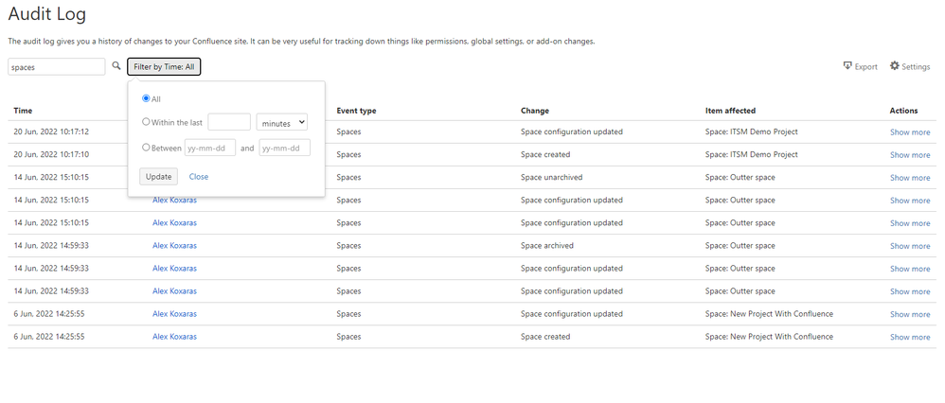Toggle the Filter by Time: All dropdown
The width and height of the screenshot is (945, 403).
[x=164, y=67]
